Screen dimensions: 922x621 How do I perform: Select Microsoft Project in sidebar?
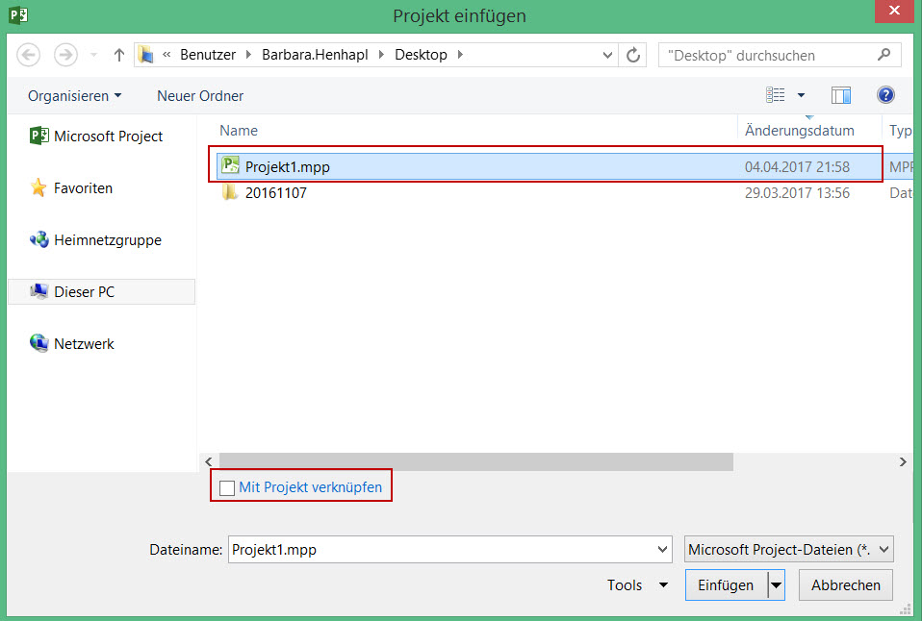pos(96,137)
